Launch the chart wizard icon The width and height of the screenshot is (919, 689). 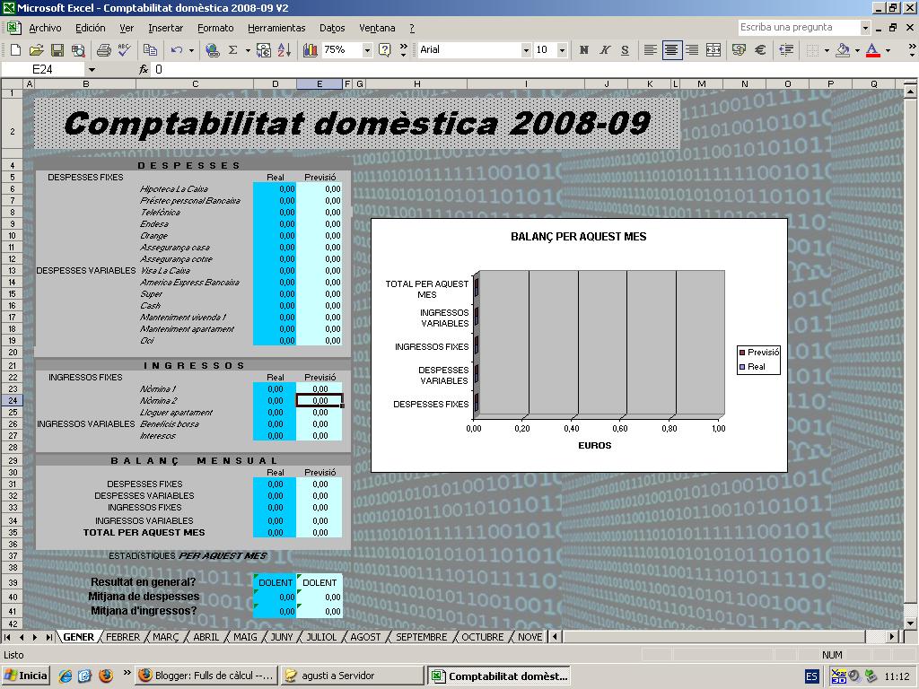pyautogui.click(x=310, y=50)
